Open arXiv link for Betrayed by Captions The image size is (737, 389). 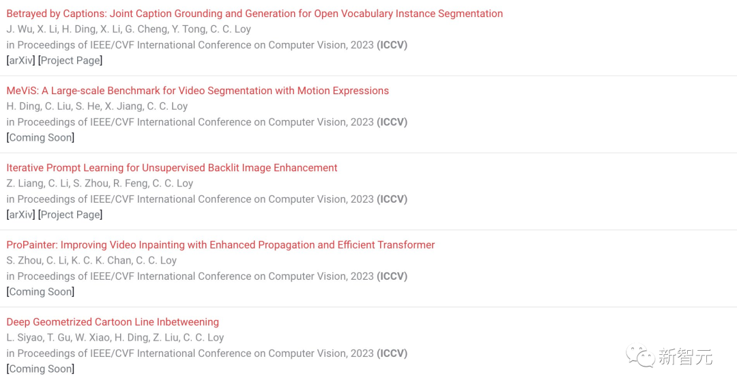pos(20,60)
